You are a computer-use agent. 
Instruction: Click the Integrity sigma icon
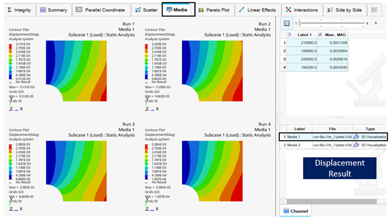click(9, 10)
